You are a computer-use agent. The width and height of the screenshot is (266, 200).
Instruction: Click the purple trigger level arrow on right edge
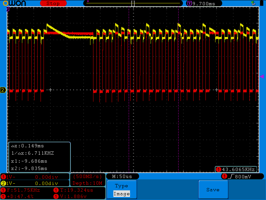pyautogui.click(x=262, y=77)
